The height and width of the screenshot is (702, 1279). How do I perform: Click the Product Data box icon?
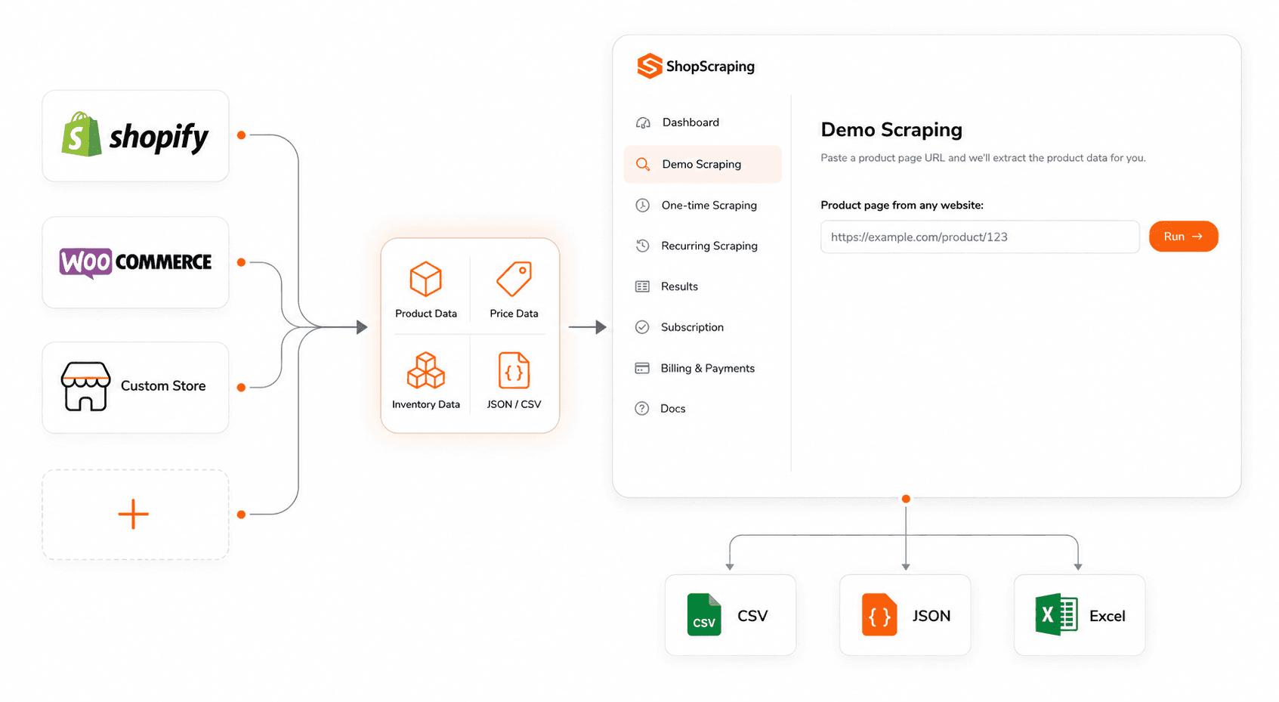pos(425,279)
